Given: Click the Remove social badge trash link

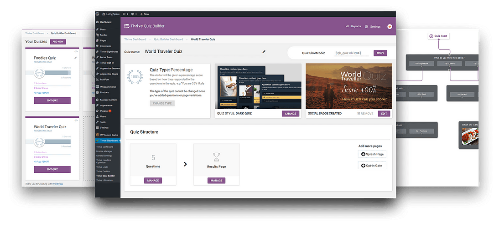Looking at the screenshot, I should [365, 113].
